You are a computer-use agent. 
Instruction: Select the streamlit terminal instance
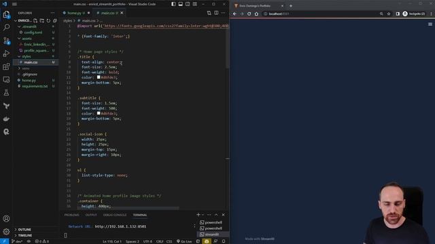click(213, 235)
